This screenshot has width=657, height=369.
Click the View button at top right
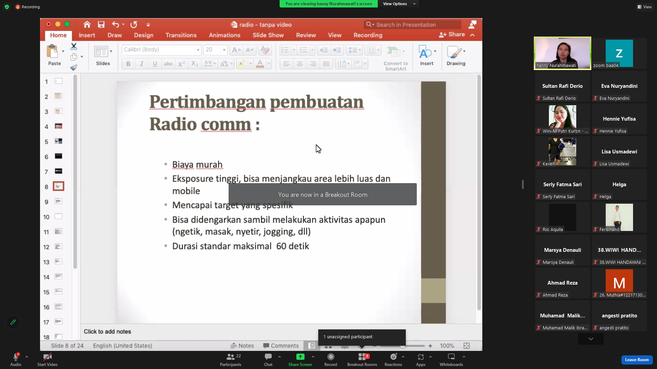click(x=644, y=7)
